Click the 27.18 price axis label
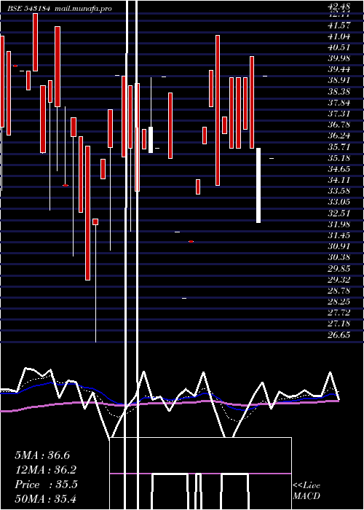Screen dimensions: 364x510 click(339, 323)
